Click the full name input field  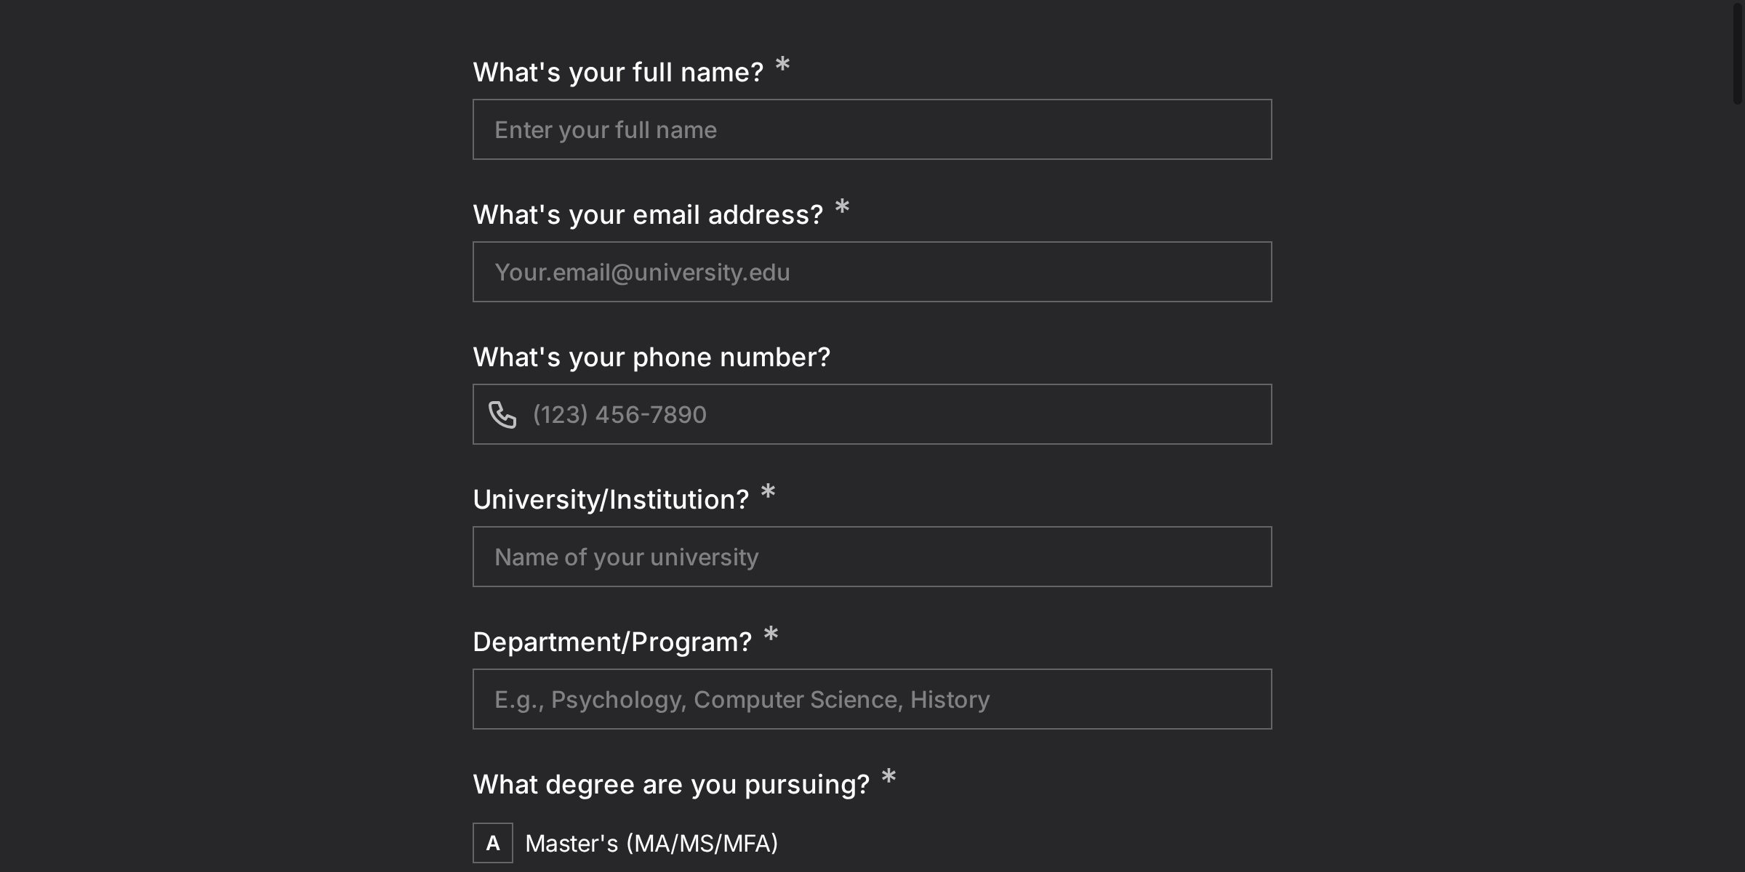[872, 129]
